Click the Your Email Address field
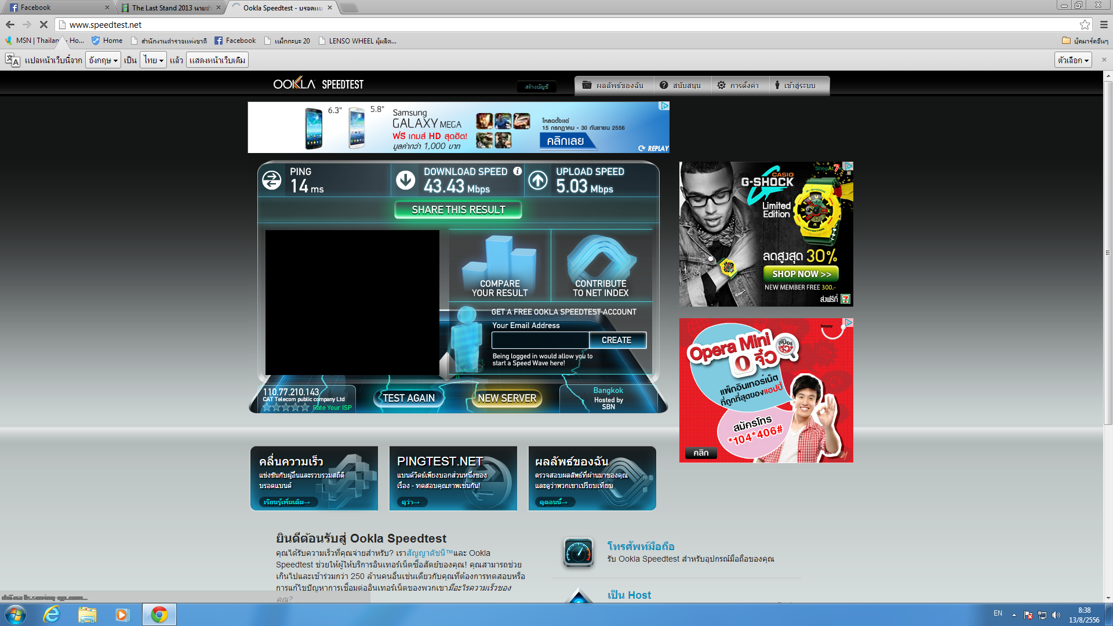The height and width of the screenshot is (626, 1113). pos(540,340)
